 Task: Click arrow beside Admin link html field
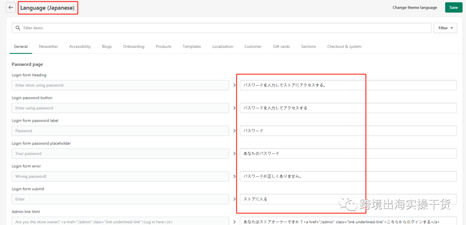coord(234,222)
